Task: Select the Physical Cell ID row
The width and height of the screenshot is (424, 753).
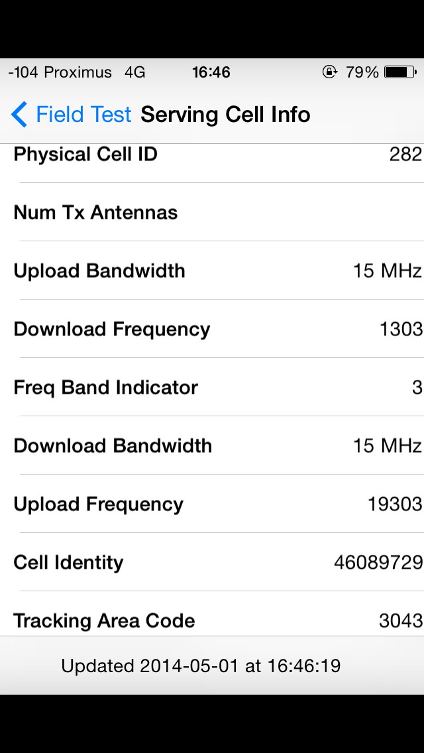Action: pyautogui.click(x=212, y=155)
